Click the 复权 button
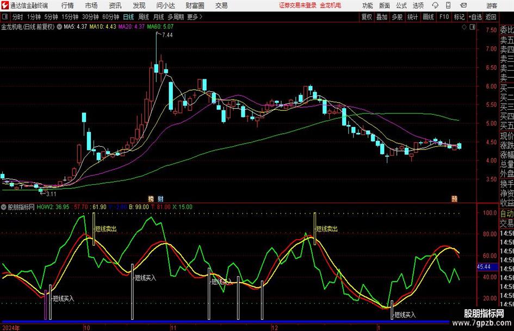 coord(367,17)
